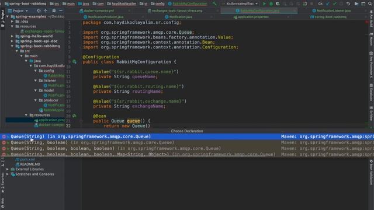Click RabbitMqConfiguration breadcrumb

coord(188,3)
